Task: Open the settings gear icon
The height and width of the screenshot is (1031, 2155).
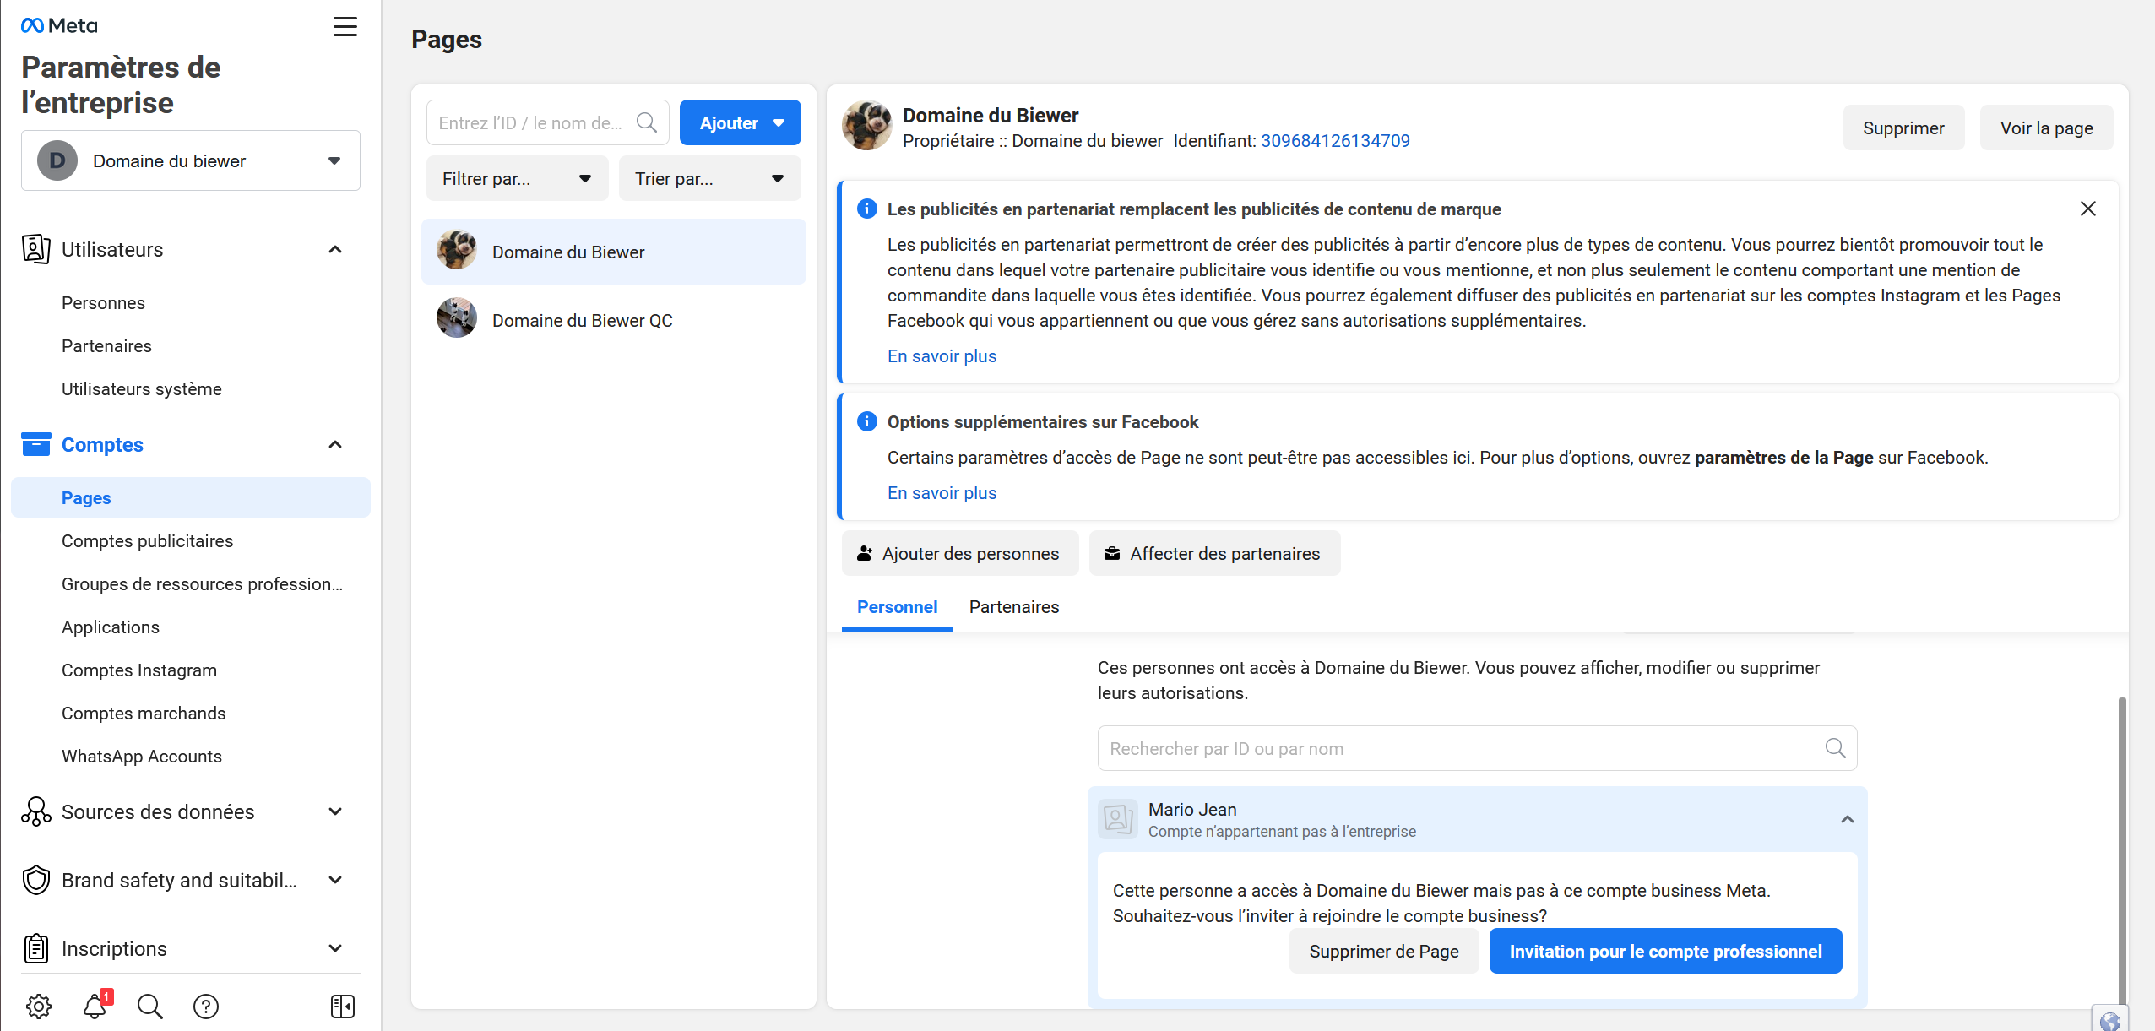Action: [x=39, y=1006]
